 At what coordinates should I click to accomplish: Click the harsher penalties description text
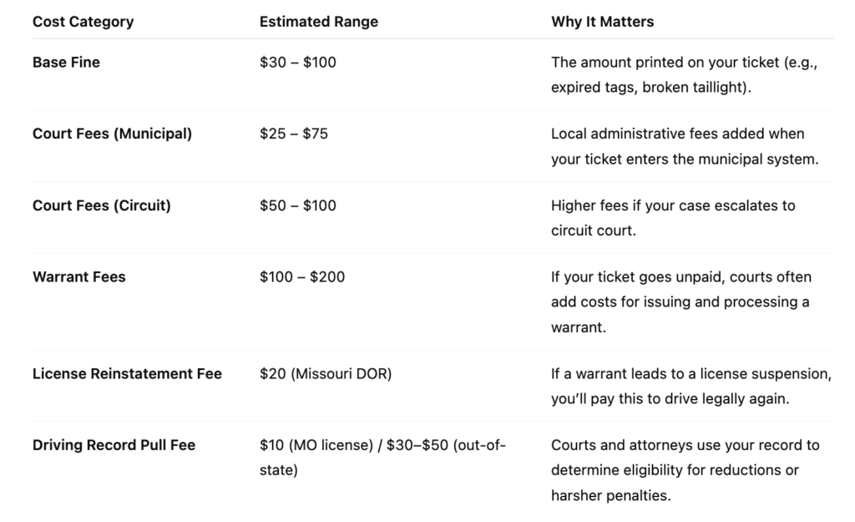(x=685, y=470)
